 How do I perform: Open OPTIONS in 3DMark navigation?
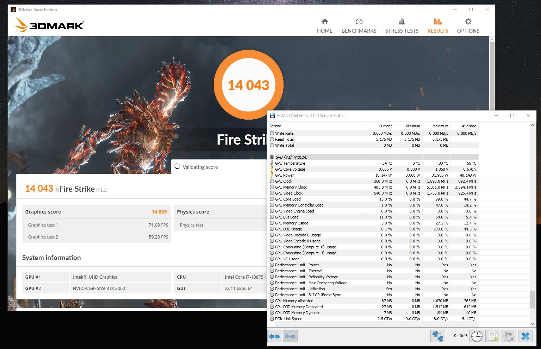coord(468,26)
